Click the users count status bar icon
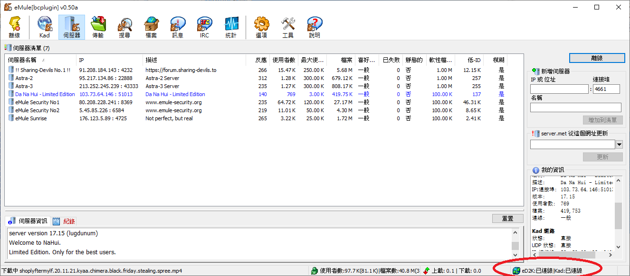This screenshot has height=276, width=630. click(x=315, y=271)
